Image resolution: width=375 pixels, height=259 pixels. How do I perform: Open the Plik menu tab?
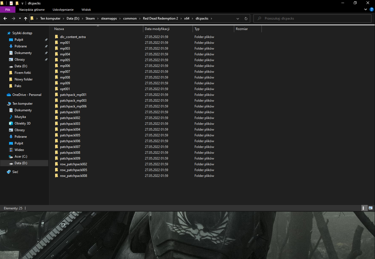[x=8, y=10]
